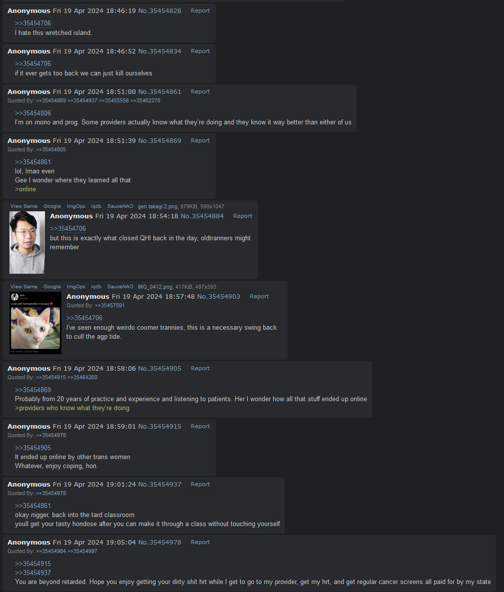Open the gen takagi 2.png thumbnail
The width and height of the screenshot is (504, 592).
pos(27,242)
